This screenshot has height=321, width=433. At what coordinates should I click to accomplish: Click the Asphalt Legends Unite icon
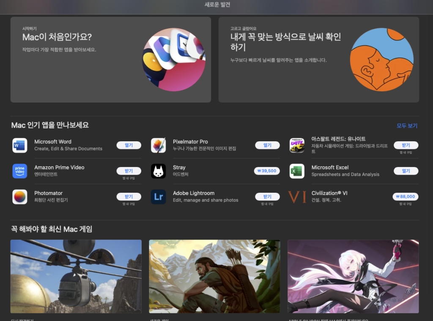click(x=297, y=146)
